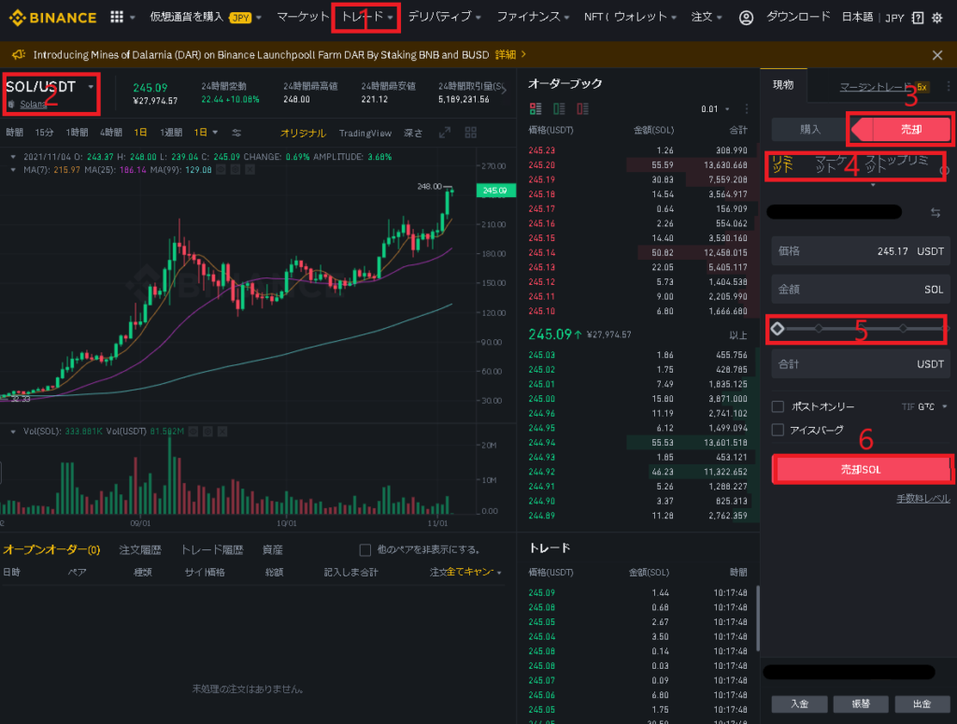Image resolution: width=957 pixels, height=724 pixels.
Task: Open the ファイナンス menu
Action: [x=533, y=17]
